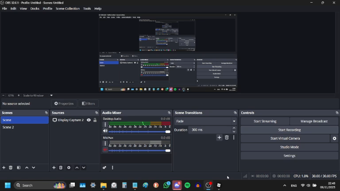This screenshot has height=191, width=340.
Task: Toggle the lock on Display Capture 2
Action: point(95,120)
